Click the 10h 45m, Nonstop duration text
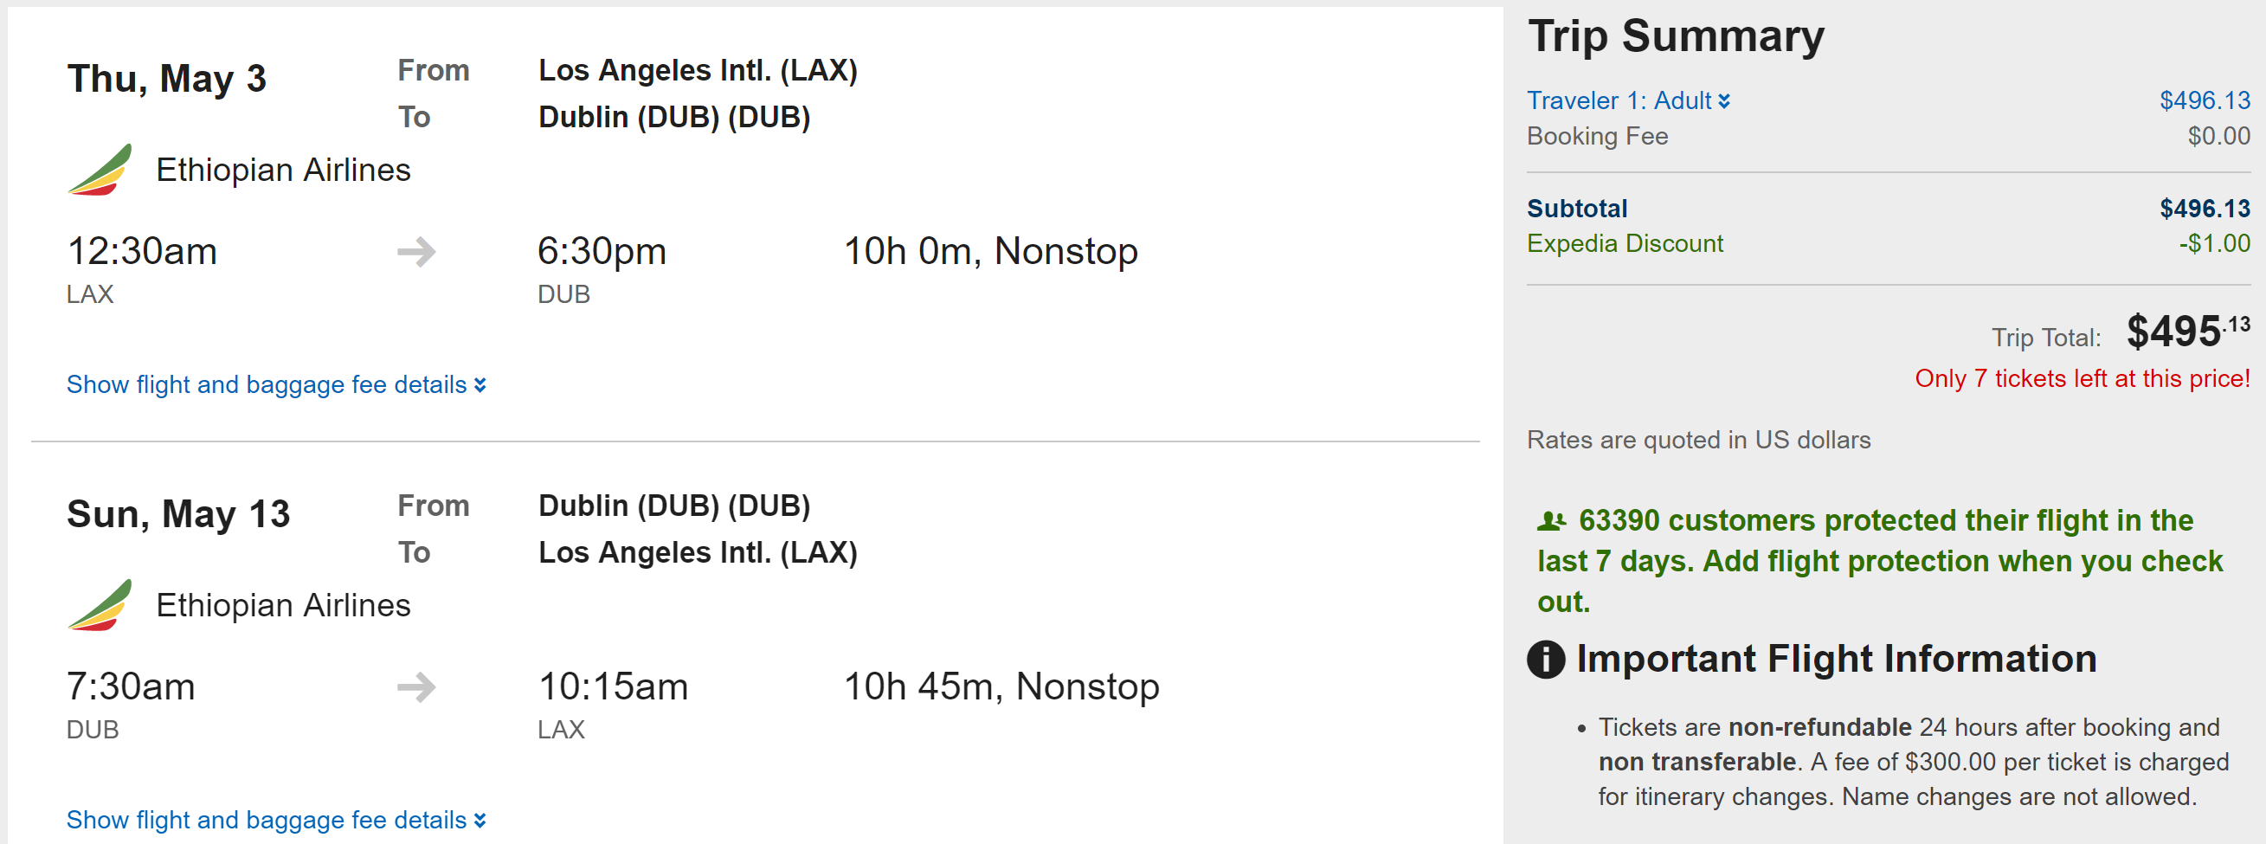The width and height of the screenshot is (2266, 844). [x=1001, y=687]
